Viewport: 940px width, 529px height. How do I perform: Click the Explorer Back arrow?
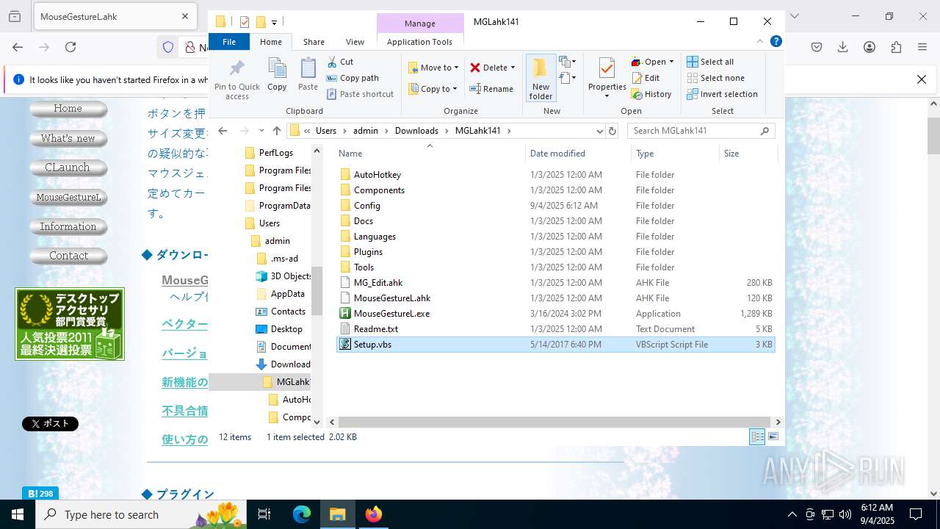(x=223, y=131)
